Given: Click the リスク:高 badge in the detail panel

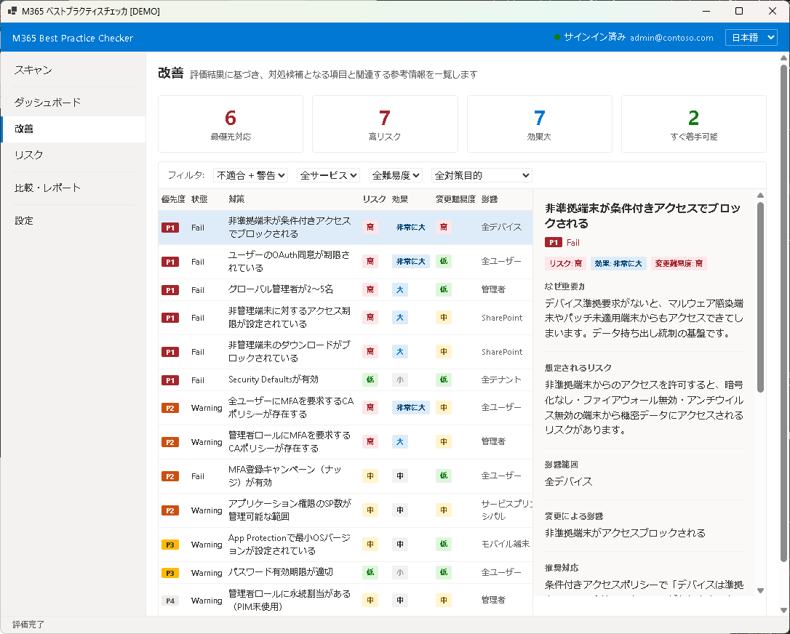Looking at the screenshot, I should click(x=567, y=263).
